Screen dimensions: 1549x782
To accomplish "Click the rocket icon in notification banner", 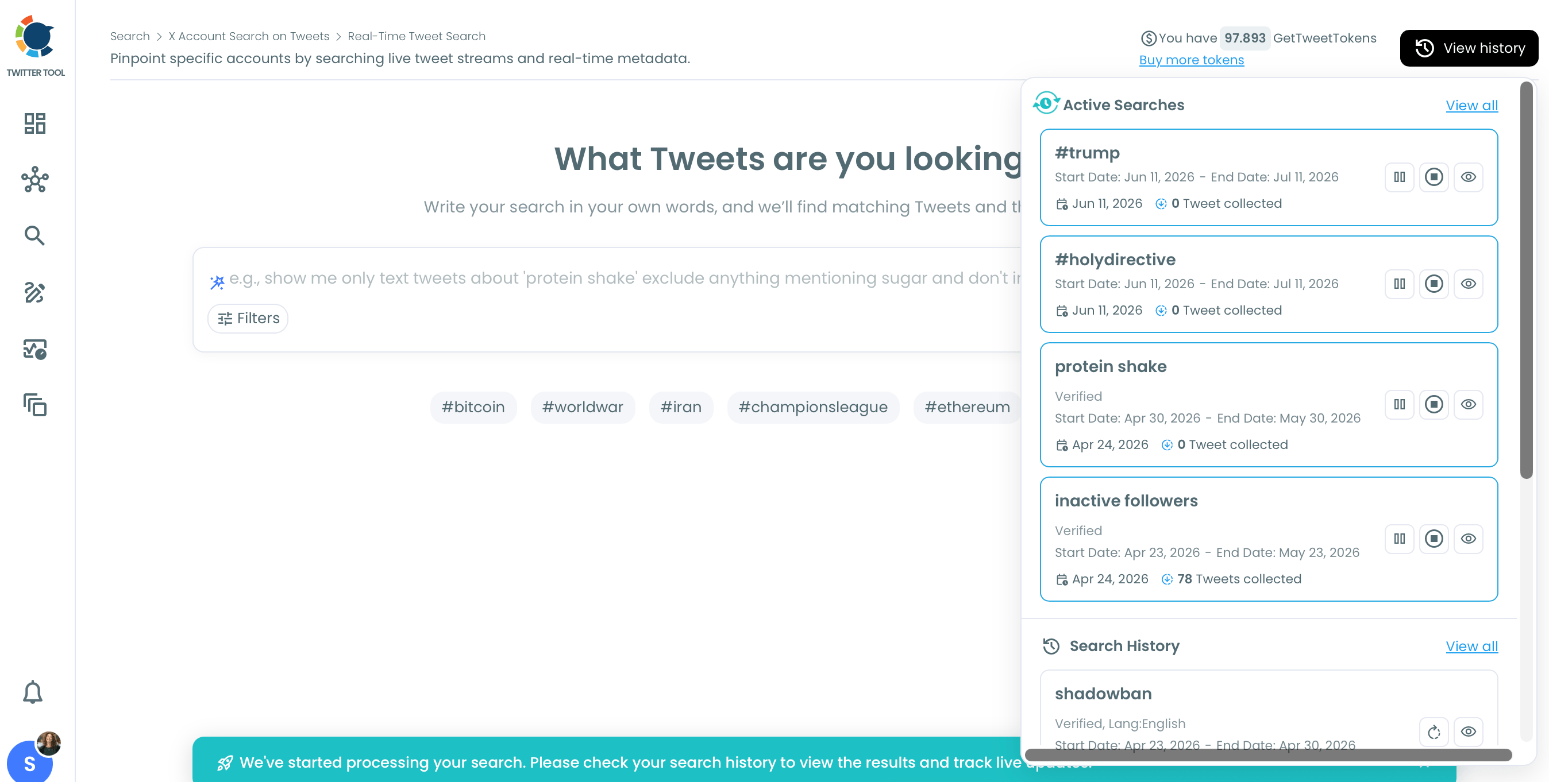I will click(224, 762).
